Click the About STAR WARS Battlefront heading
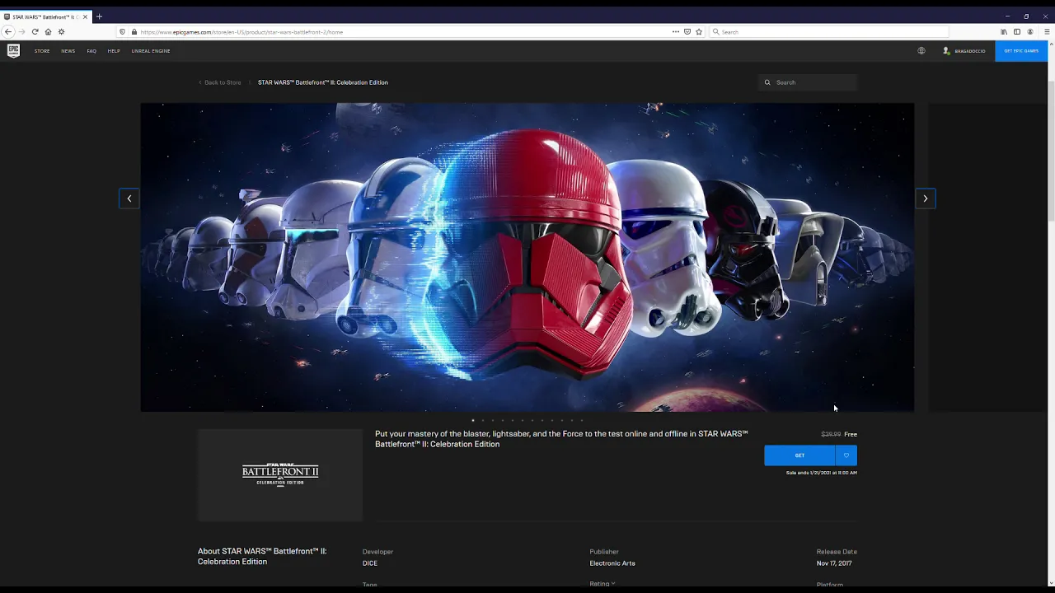The image size is (1055, 593). click(262, 556)
